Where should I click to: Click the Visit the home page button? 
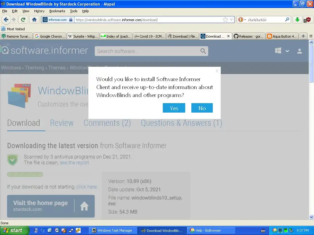tap(51, 206)
